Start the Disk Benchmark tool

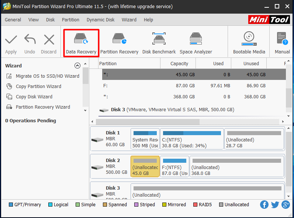tap(159, 43)
